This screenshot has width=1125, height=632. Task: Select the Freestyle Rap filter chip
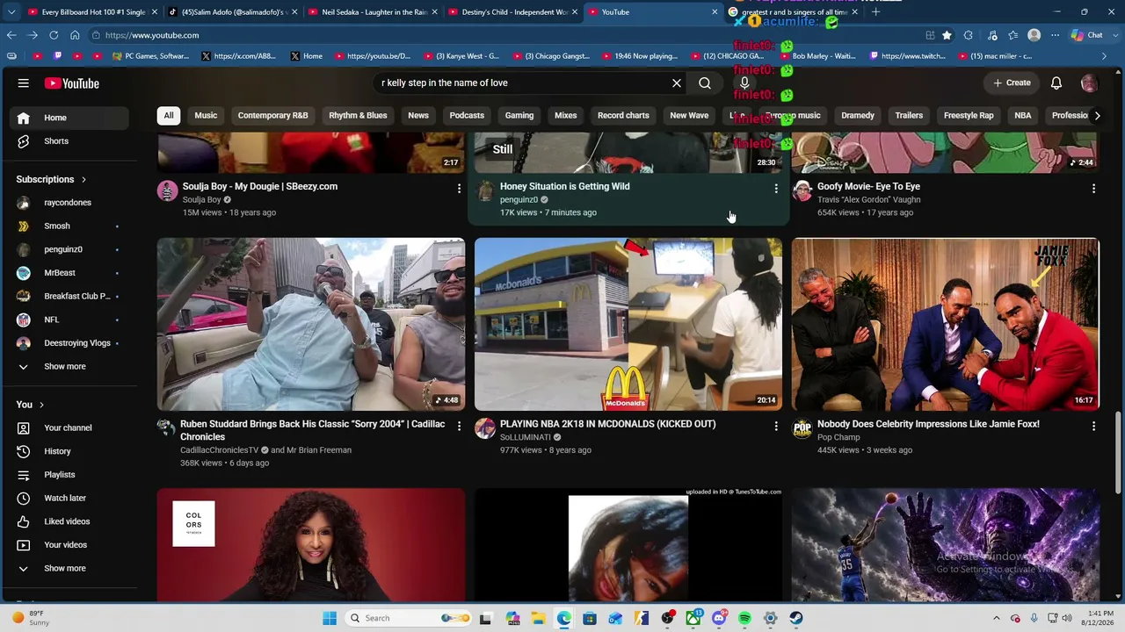tap(969, 115)
